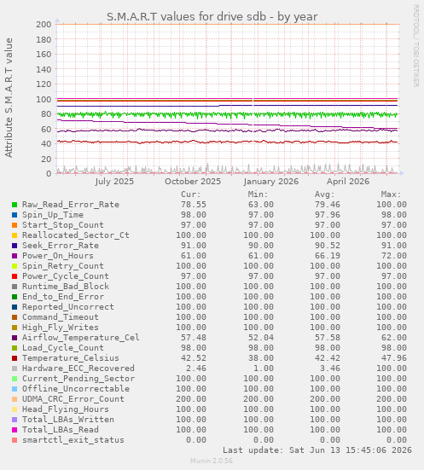This screenshot has width=424, height=470.
Task: Select the Power_Cycle_Count label
Action: tap(66, 276)
